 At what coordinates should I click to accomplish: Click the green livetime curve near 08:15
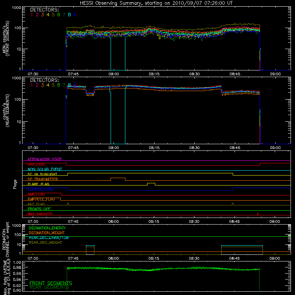pos(154,270)
